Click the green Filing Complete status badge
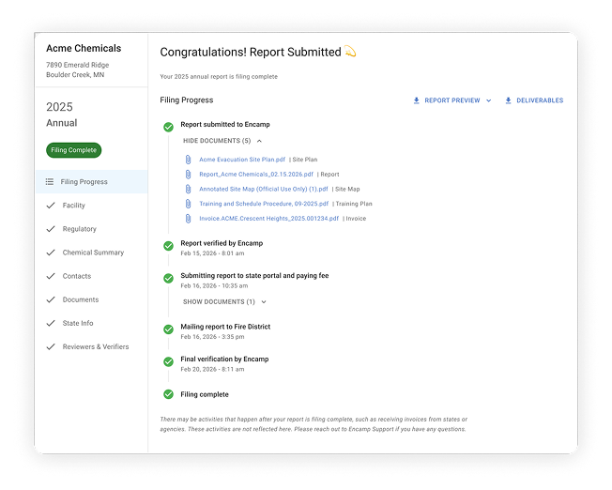Viewport: 612px width, 490px height. [73, 150]
